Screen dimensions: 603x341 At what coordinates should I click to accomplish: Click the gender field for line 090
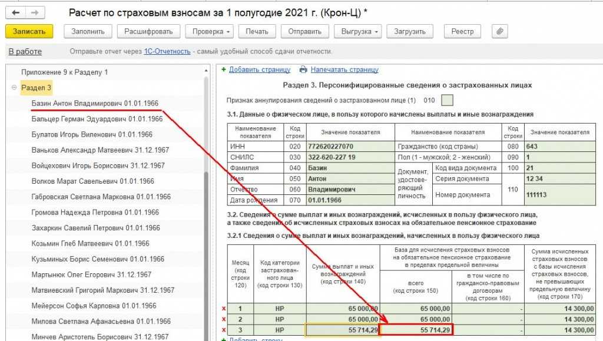tap(560, 157)
